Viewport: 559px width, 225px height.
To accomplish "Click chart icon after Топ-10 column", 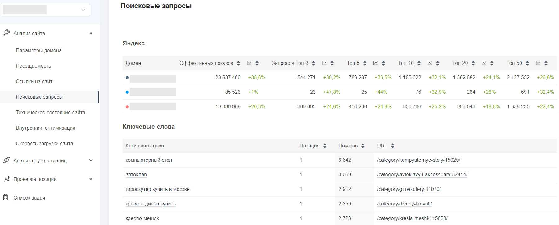I will 430,63.
